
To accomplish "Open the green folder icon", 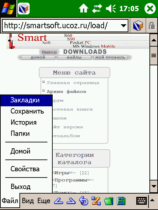I will pyautogui.click(x=109, y=201).
